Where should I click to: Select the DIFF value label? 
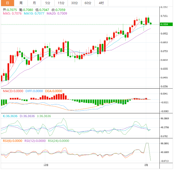click(x=34, y=91)
